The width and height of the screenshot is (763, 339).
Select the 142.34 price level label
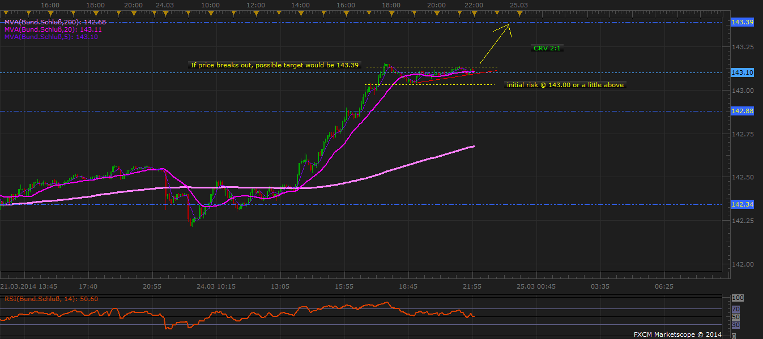[742, 204]
